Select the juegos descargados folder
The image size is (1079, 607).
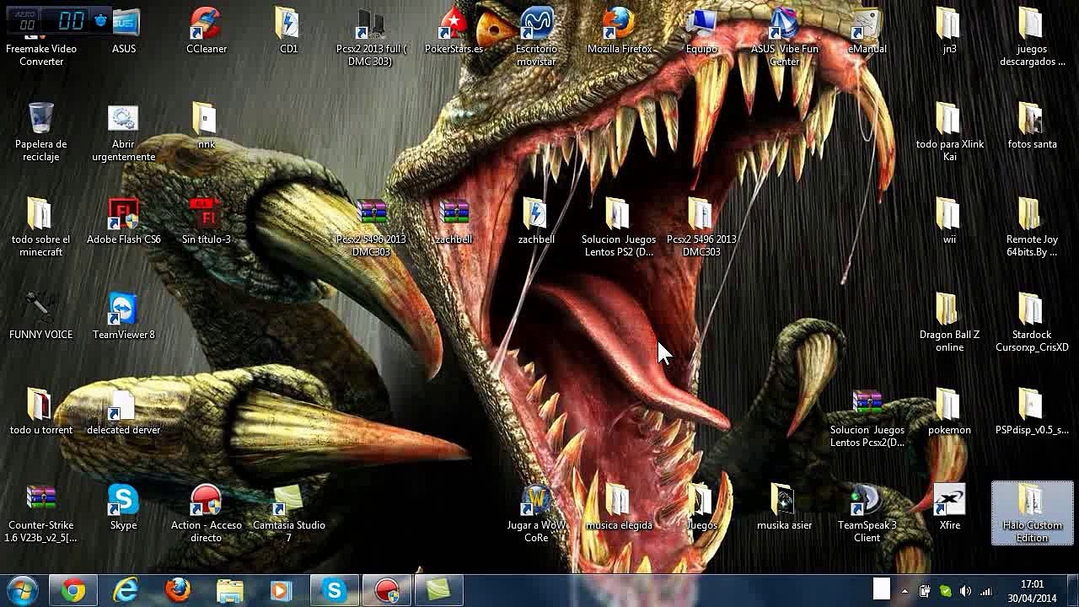(1032, 38)
